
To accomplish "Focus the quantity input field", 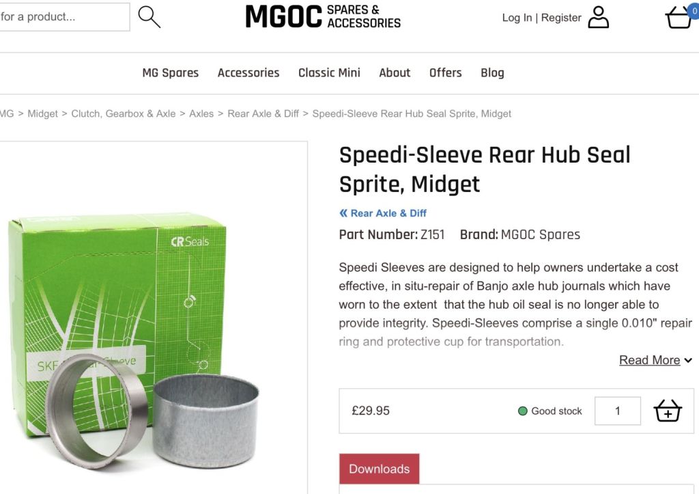I will point(617,411).
